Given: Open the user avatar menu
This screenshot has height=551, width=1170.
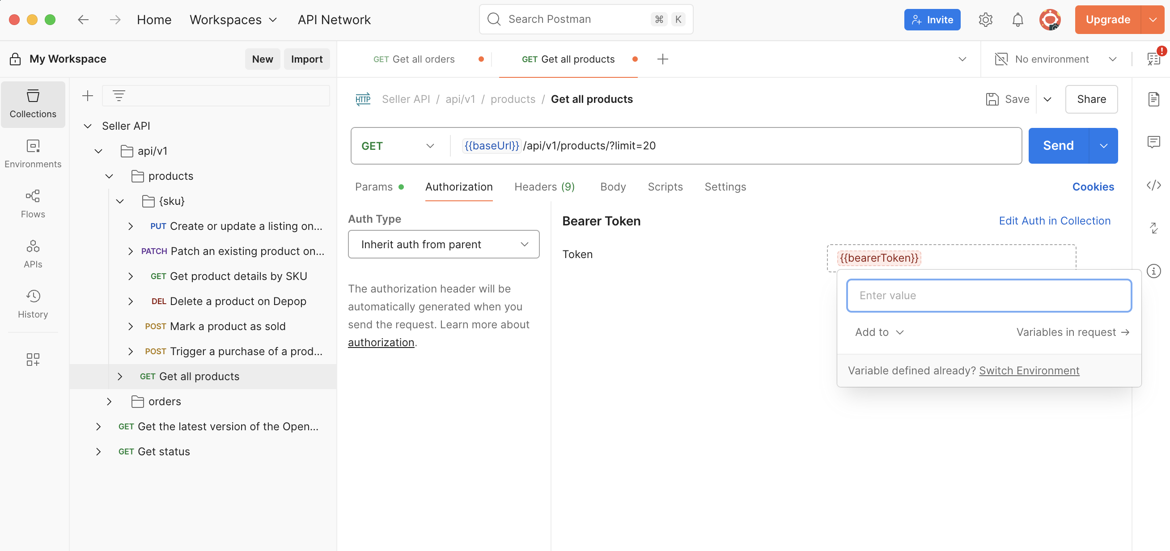Looking at the screenshot, I should tap(1050, 20).
